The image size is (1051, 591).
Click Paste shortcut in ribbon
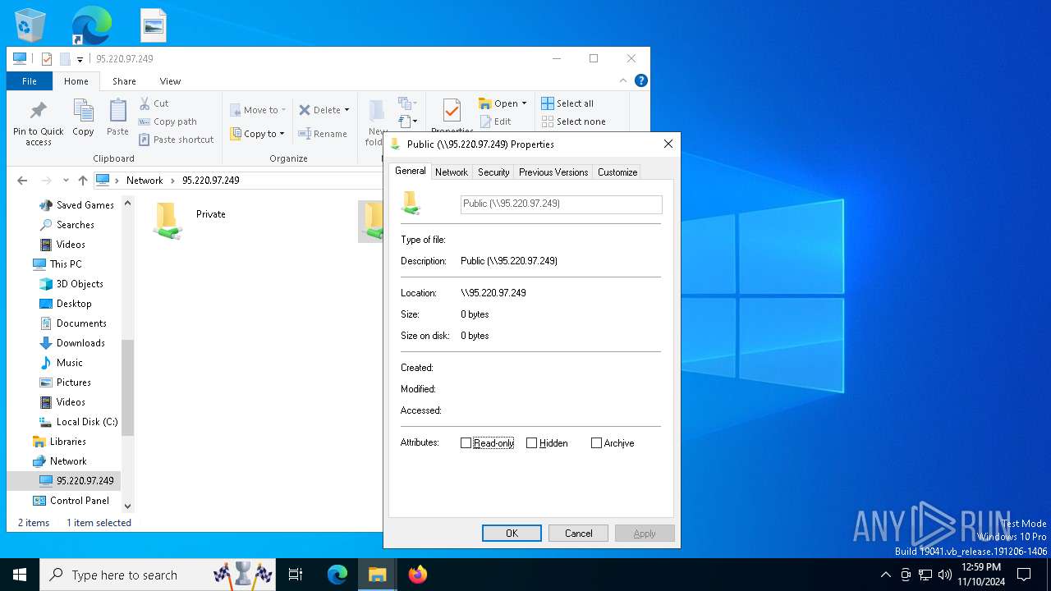(176, 140)
